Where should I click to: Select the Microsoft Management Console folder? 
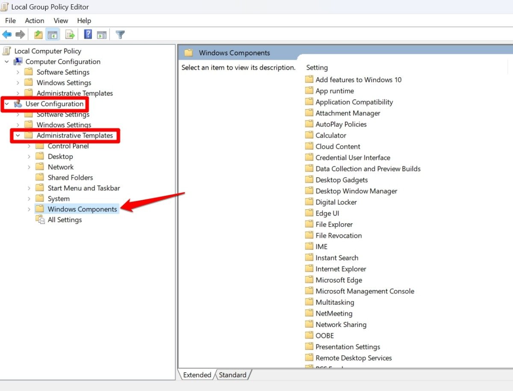click(x=365, y=291)
